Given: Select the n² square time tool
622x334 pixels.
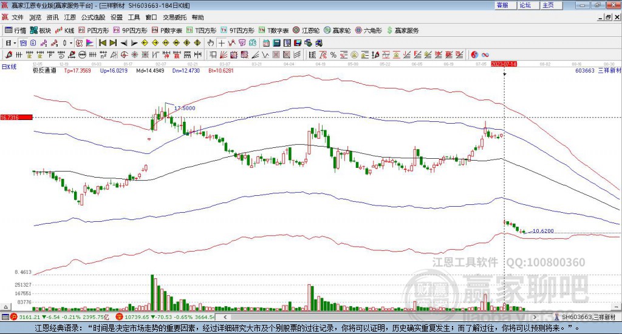Looking at the screenshot, I should [103, 55].
